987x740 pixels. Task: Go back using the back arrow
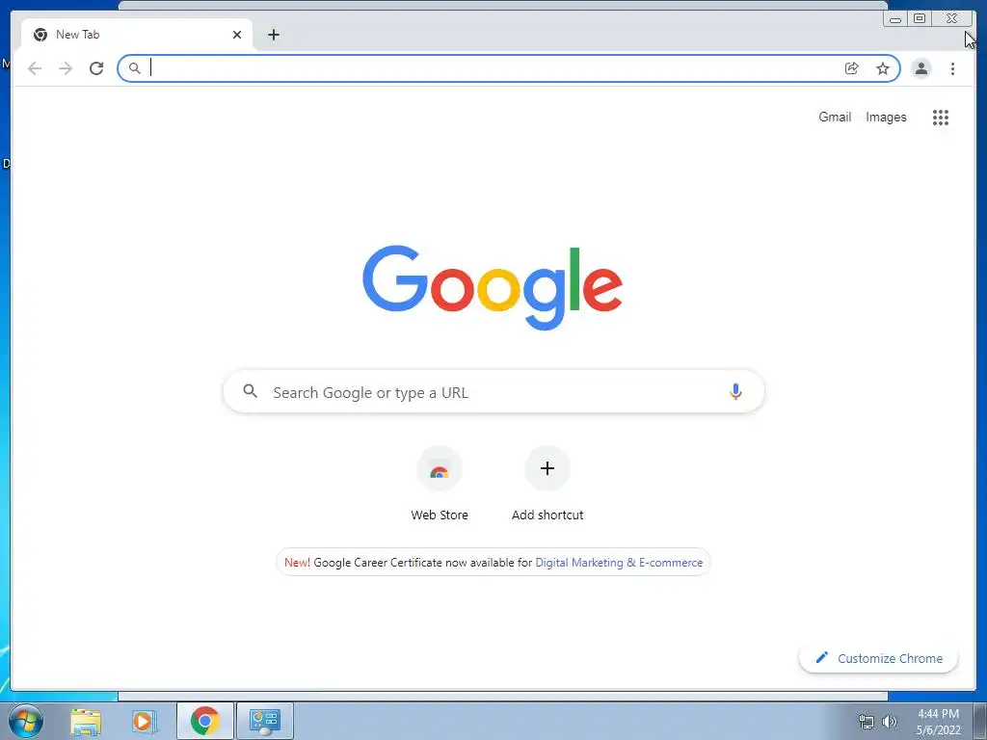pyautogui.click(x=35, y=68)
